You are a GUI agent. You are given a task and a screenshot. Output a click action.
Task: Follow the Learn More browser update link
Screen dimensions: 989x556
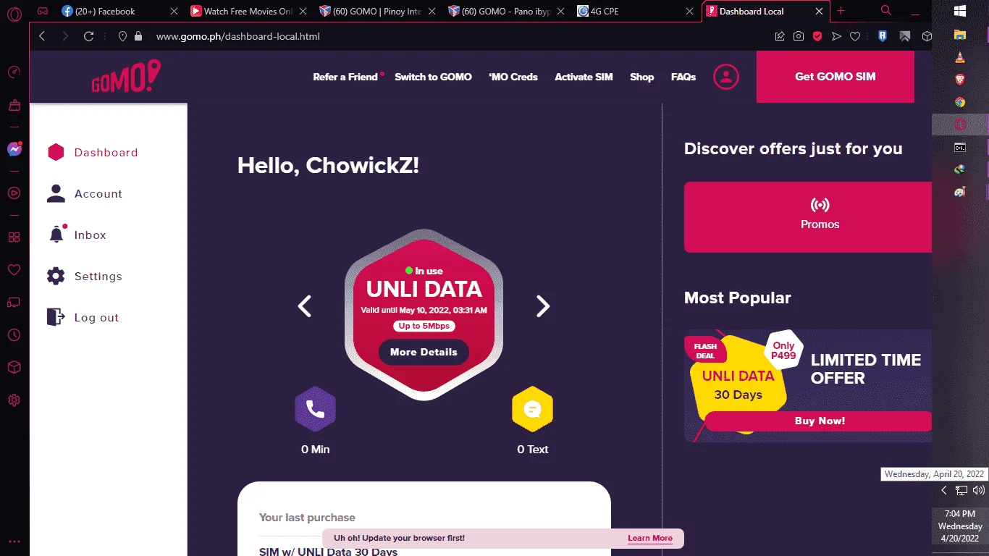coord(650,539)
